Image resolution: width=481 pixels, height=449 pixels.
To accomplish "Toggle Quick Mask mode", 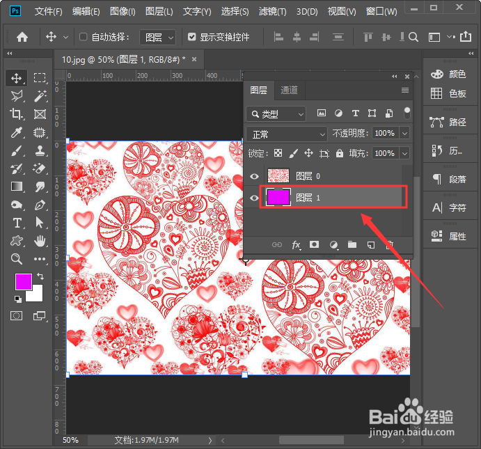I will point(16,315).
